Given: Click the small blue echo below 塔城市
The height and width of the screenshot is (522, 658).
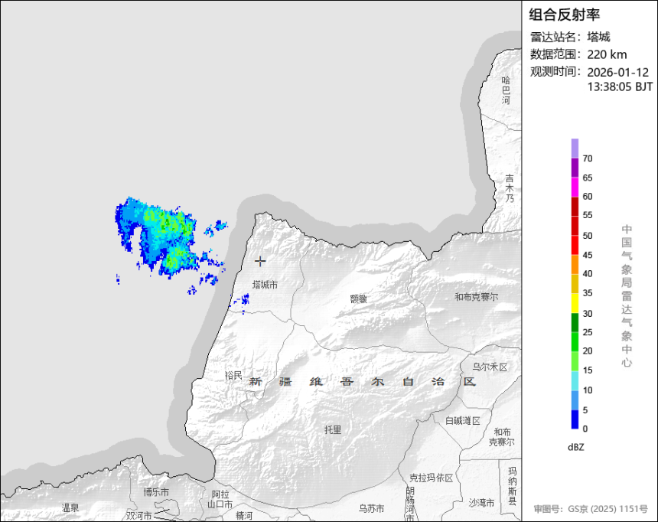Looking at the screenshot, I should pyautogui.click(x=242, y=300).
